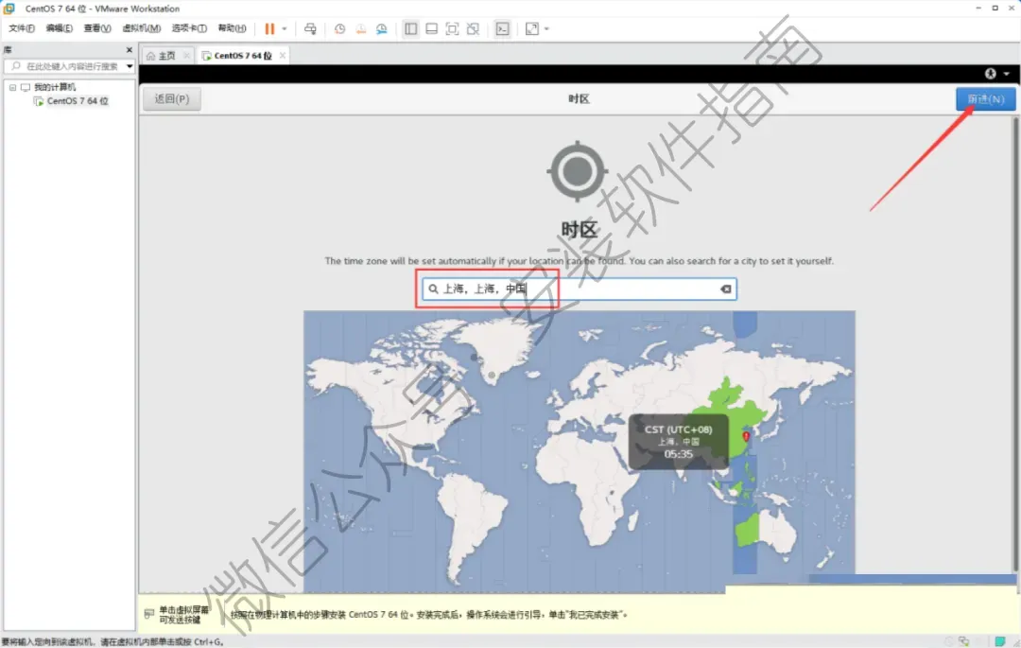Open the 选项卡(T) menu
The image size is (1021, 648).
[189, 28]
